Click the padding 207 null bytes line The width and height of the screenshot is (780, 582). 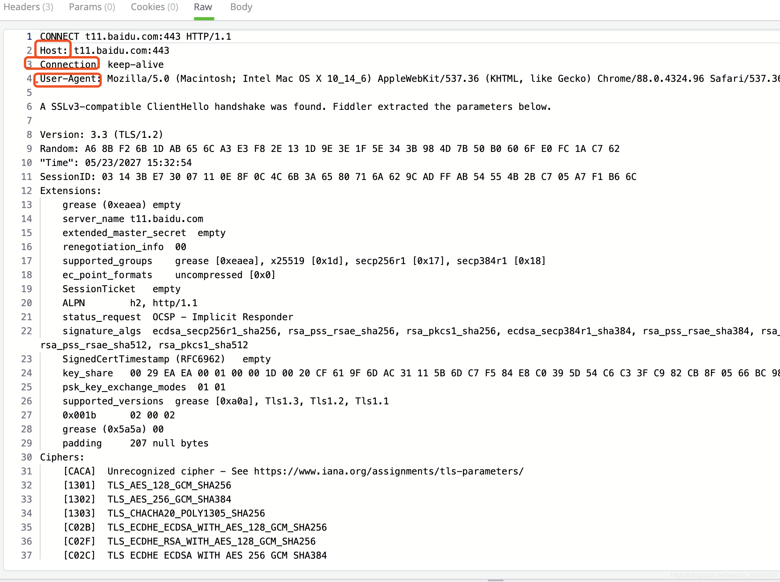[x=136, y=443]
